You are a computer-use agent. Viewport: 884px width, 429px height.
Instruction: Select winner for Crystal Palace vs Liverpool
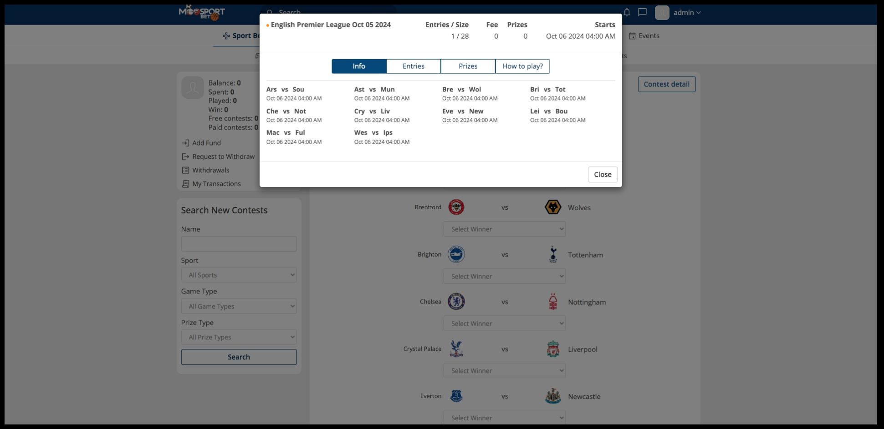[x=505, y=371]
